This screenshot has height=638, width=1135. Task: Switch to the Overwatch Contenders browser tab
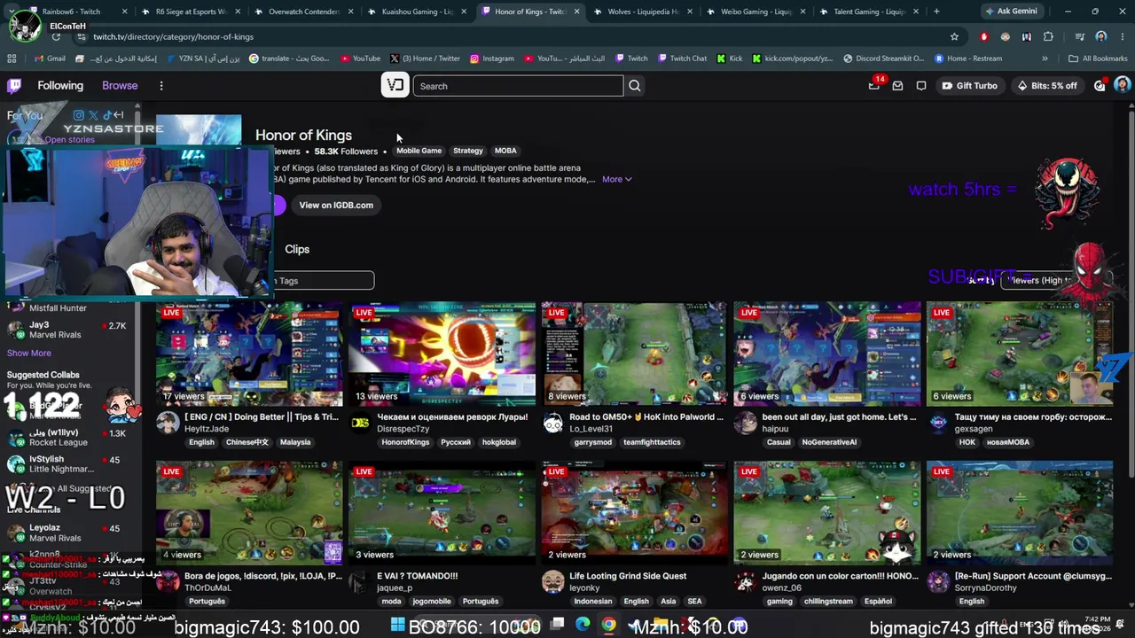(303, 12)
